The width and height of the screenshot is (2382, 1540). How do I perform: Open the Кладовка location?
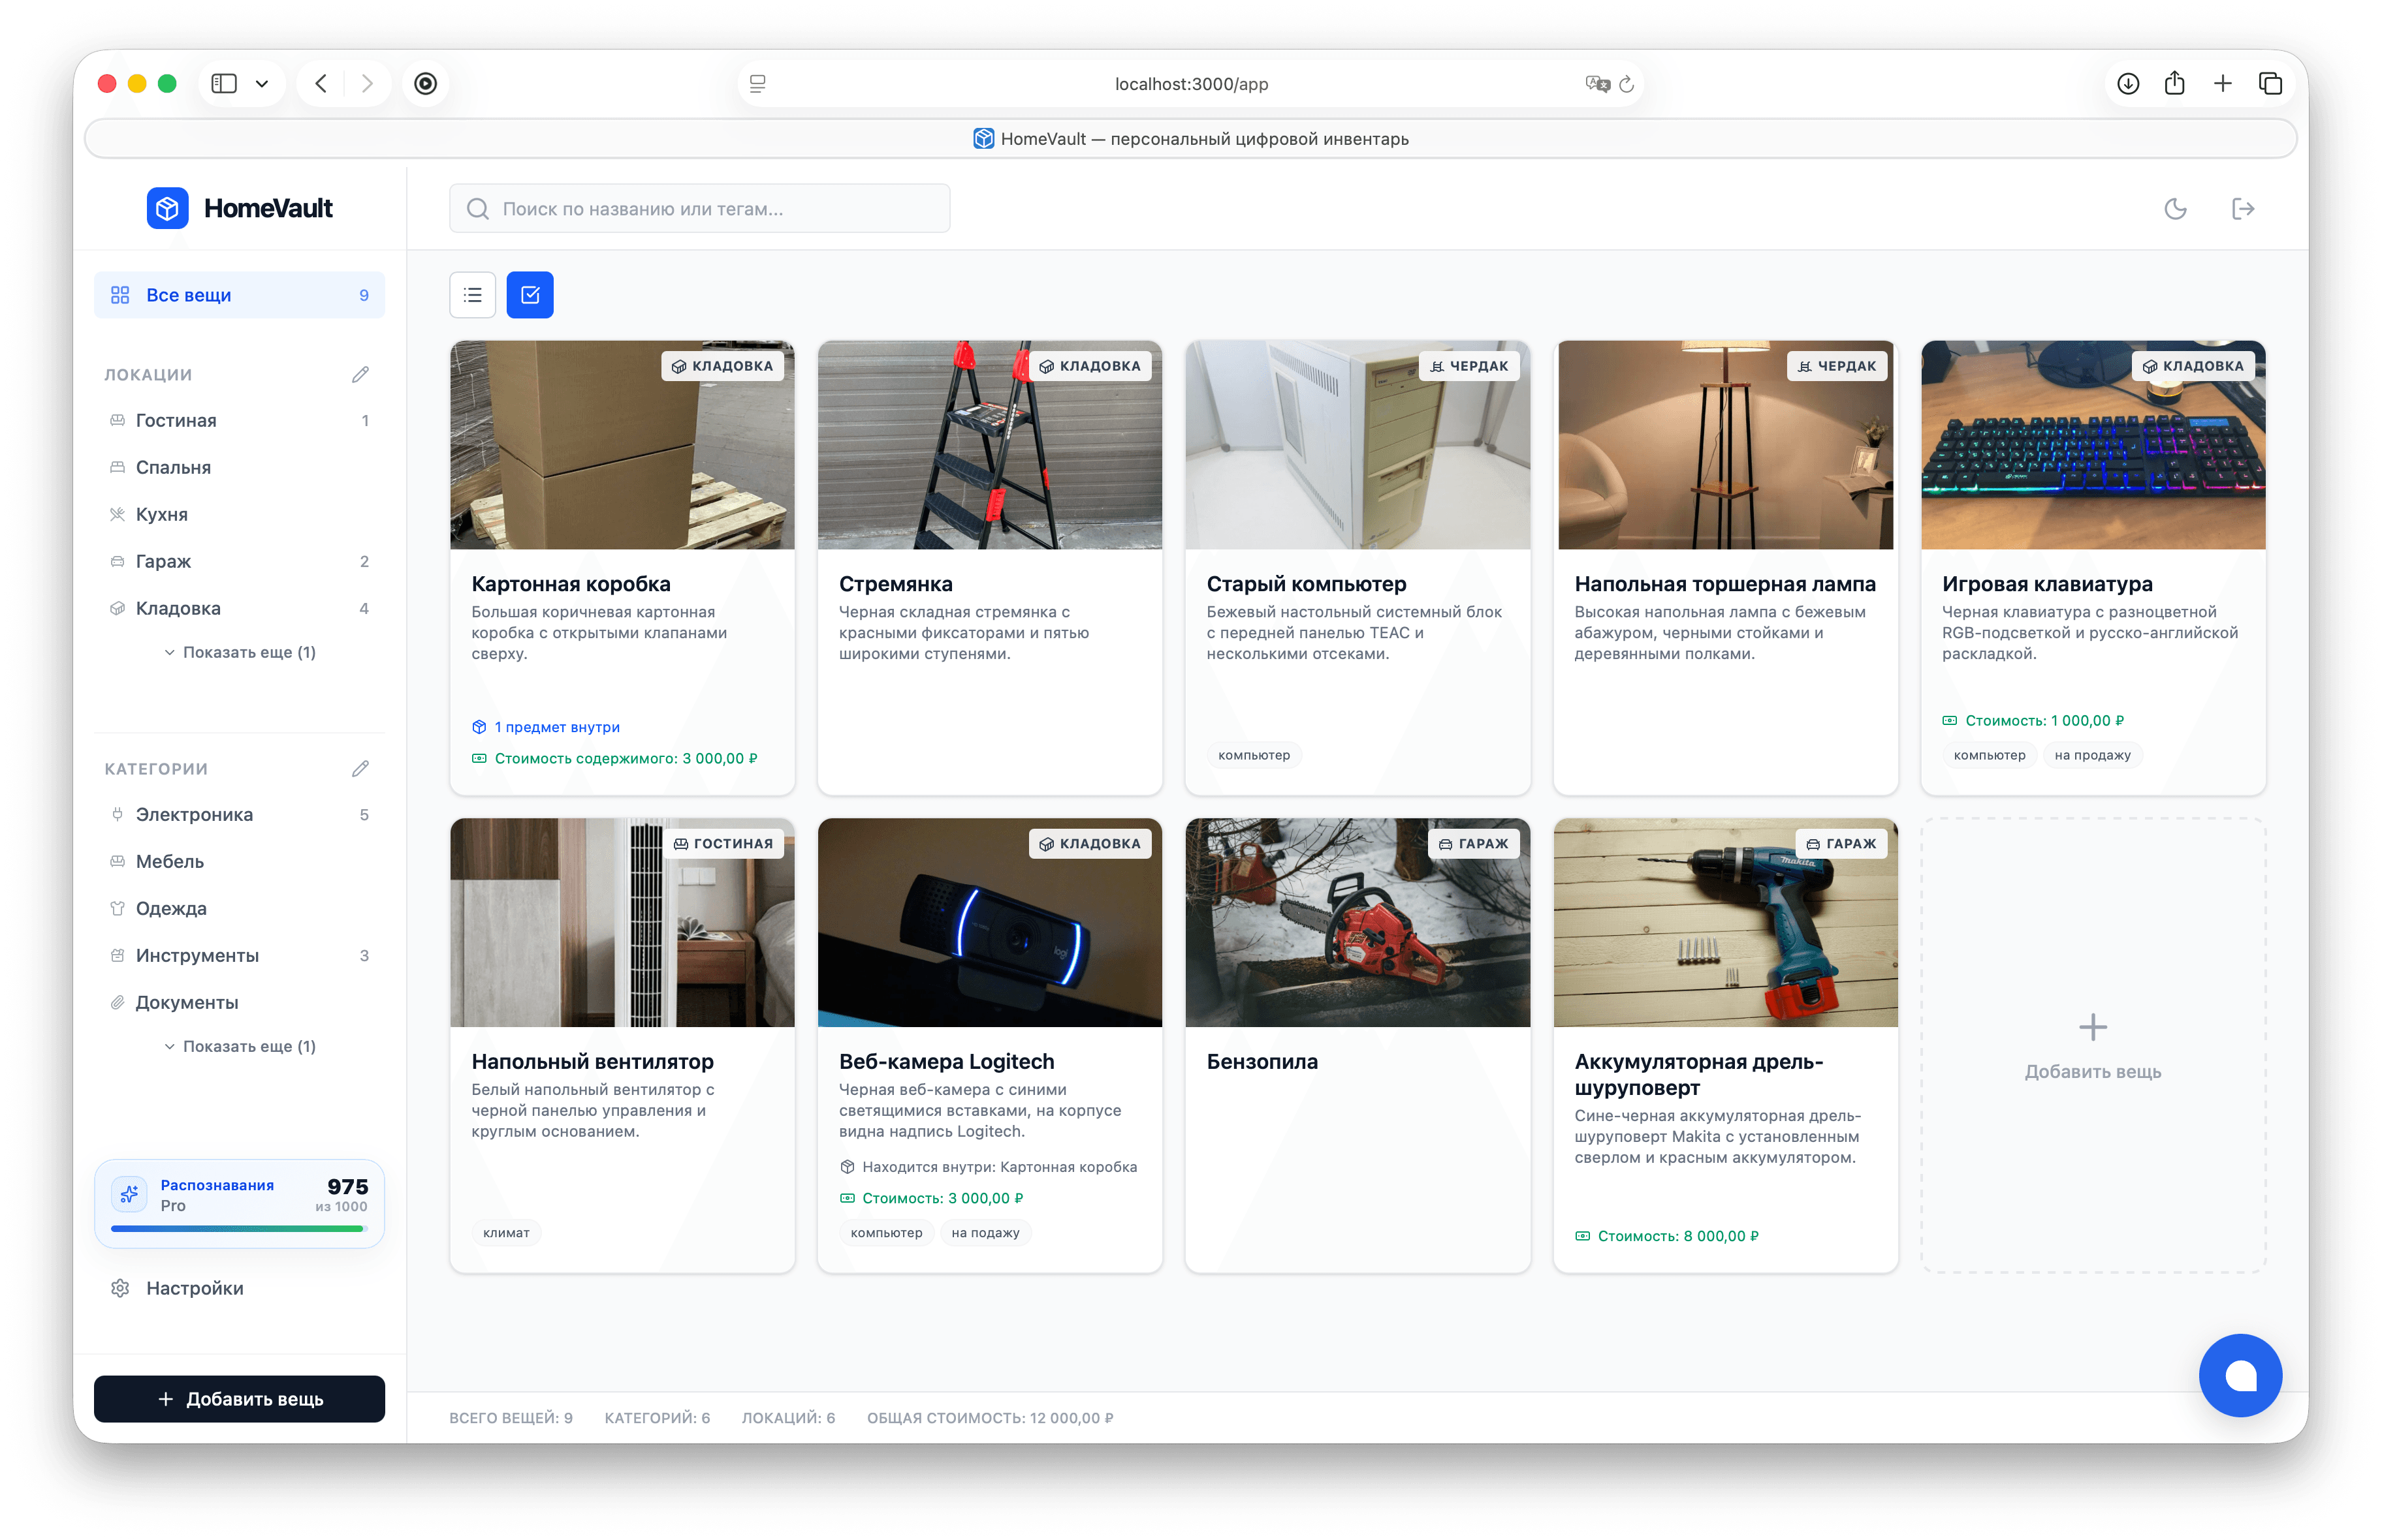pyautogui.click(x=239, y=609)
